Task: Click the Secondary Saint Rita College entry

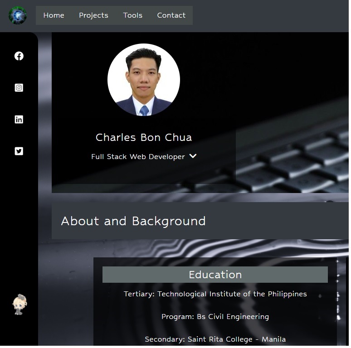Action: (x=215, y=339)
